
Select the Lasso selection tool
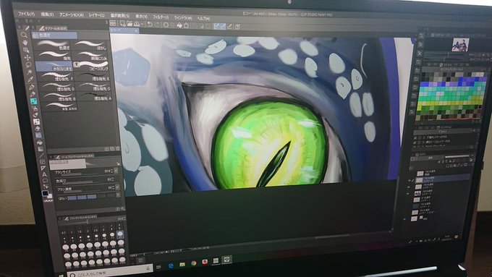coord(28,64)
